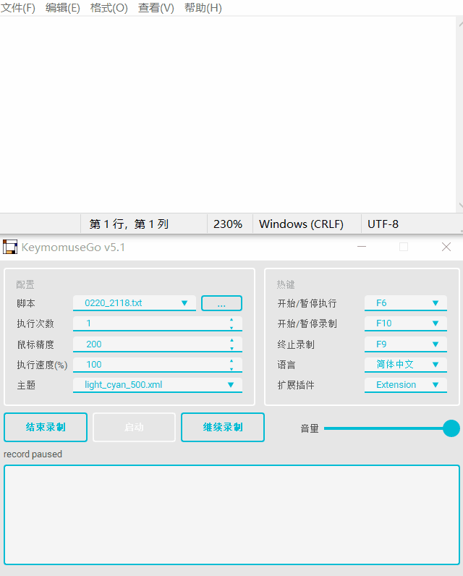Click the disabled 启动 button
The height and width of the screenshot is (576, 463).
134,427
